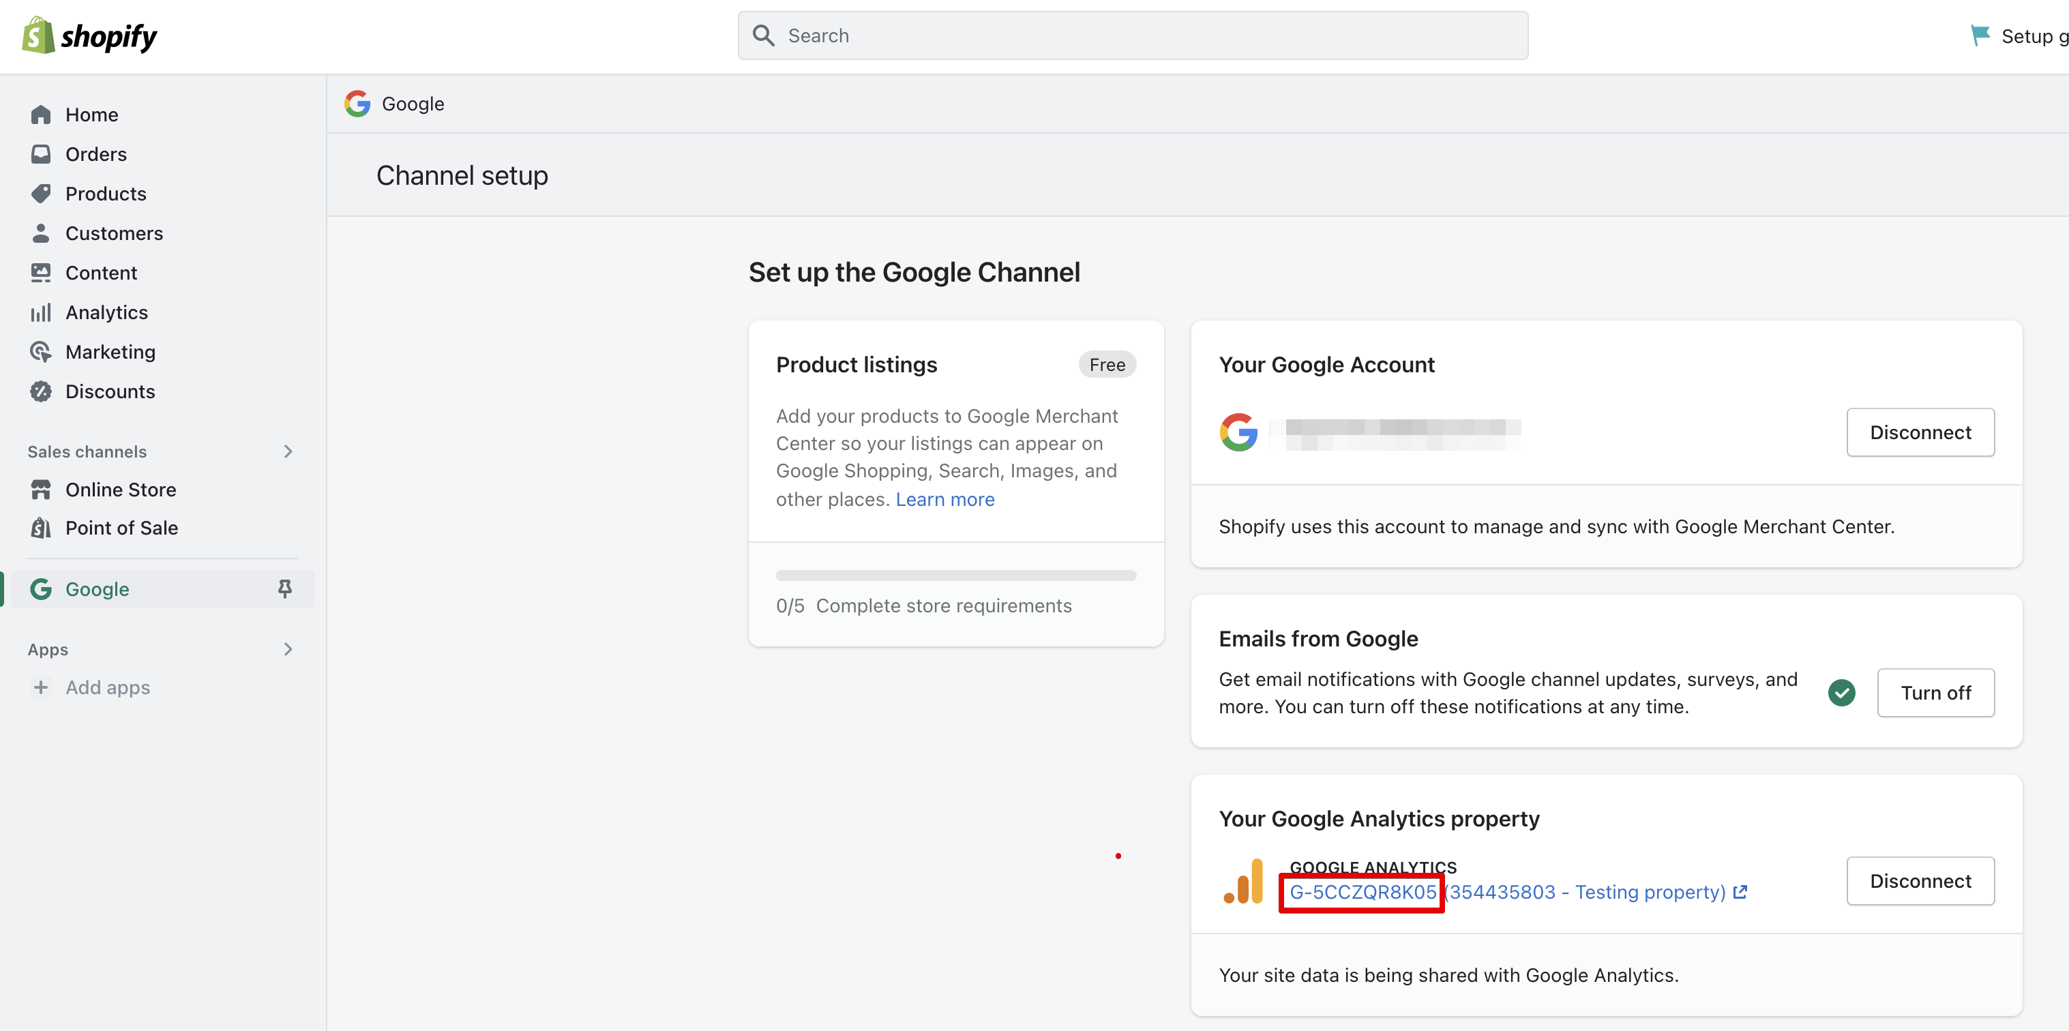
Task: Click Channel setup heading
Action: click(462, 175)
